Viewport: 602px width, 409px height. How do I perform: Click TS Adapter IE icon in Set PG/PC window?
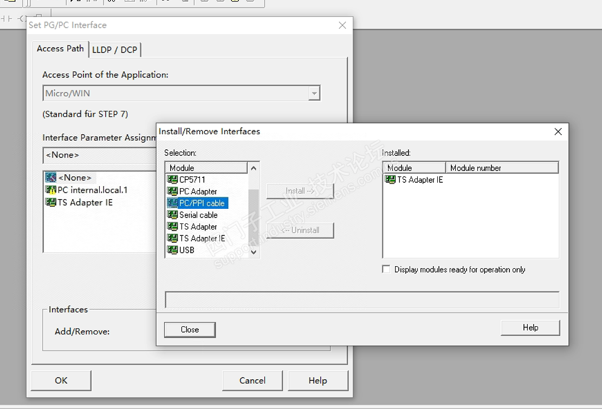(51, 202)
